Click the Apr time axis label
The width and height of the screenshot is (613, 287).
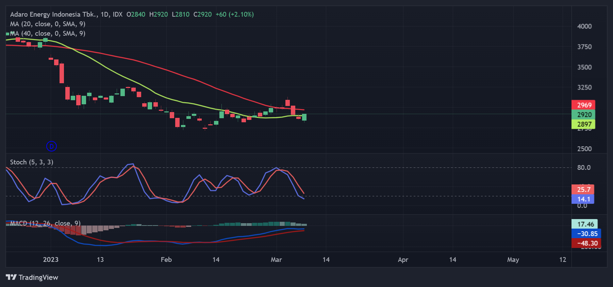click(403, 259)
